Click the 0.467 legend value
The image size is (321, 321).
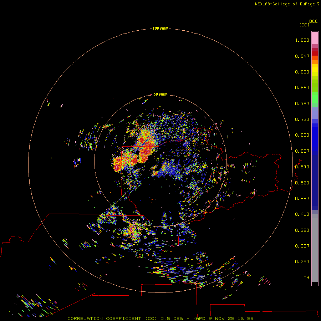click(302, 199)
